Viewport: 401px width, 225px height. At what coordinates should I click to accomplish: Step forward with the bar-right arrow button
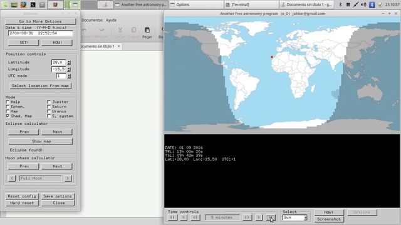[247, 217]
